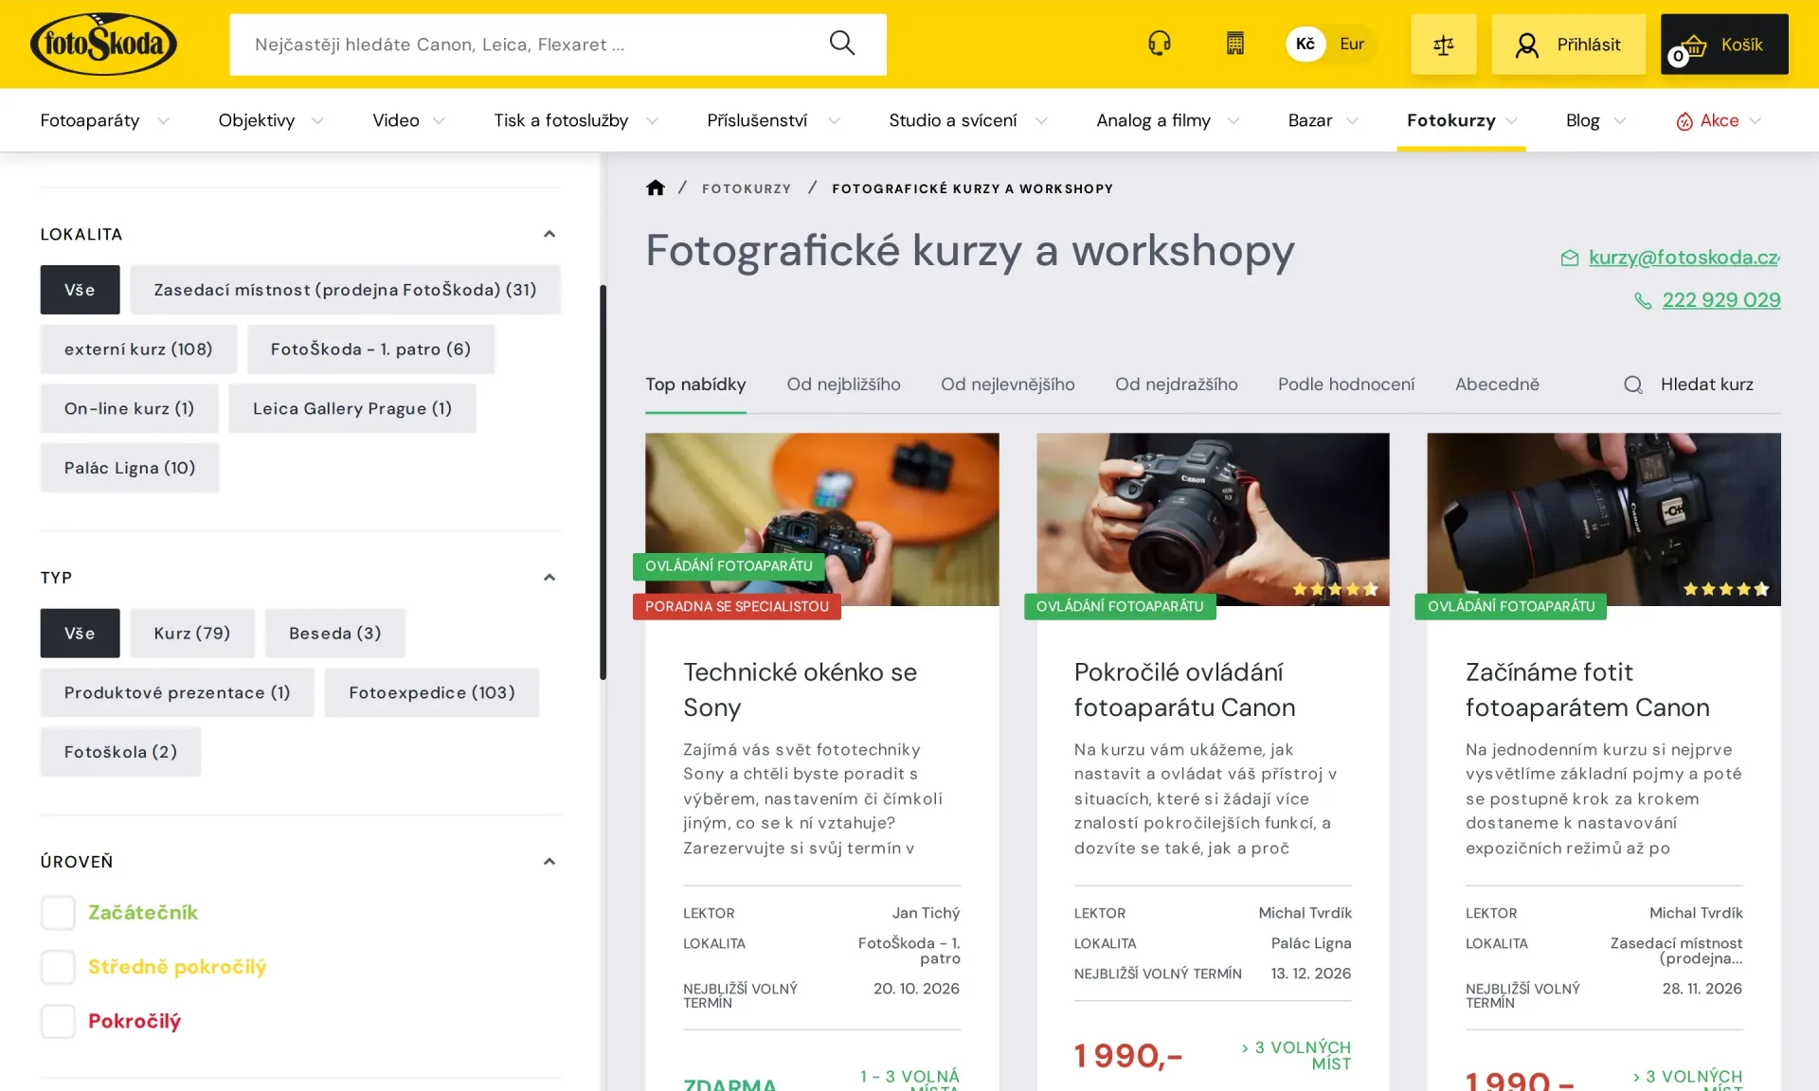Filter by Leica Gallery Prague (1)
Viewport: 1819px width, 1091px height.
(x=352, y=408)
